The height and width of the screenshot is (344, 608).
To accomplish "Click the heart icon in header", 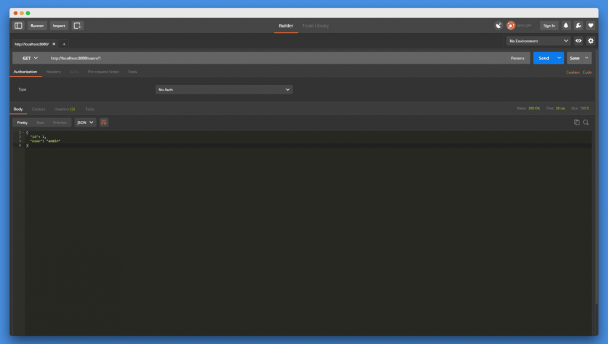I will [x=590, y=26].
